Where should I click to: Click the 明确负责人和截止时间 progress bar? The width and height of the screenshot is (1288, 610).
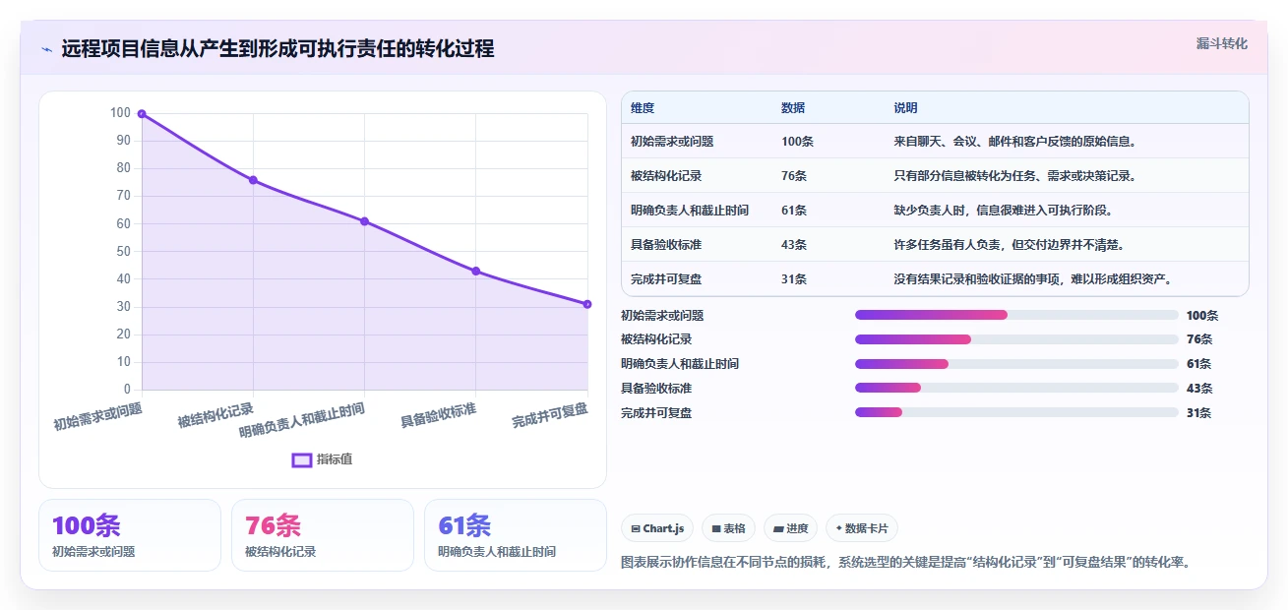[1016, 364]
